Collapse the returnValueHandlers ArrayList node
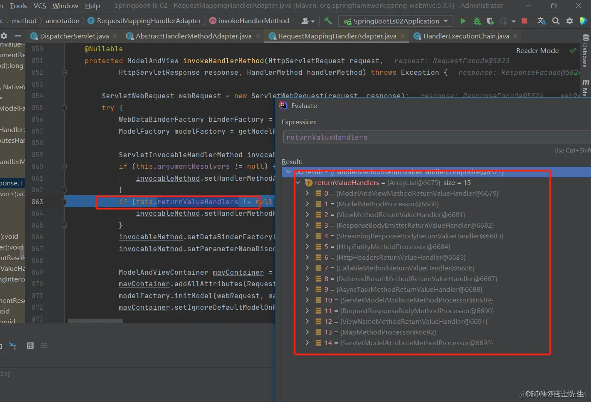The image size is (591, 402). click(298, 182)
